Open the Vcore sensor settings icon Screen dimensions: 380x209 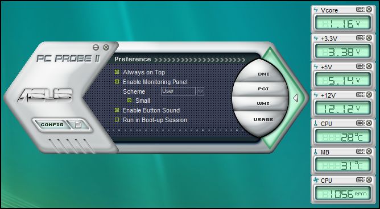pos(360,10)
